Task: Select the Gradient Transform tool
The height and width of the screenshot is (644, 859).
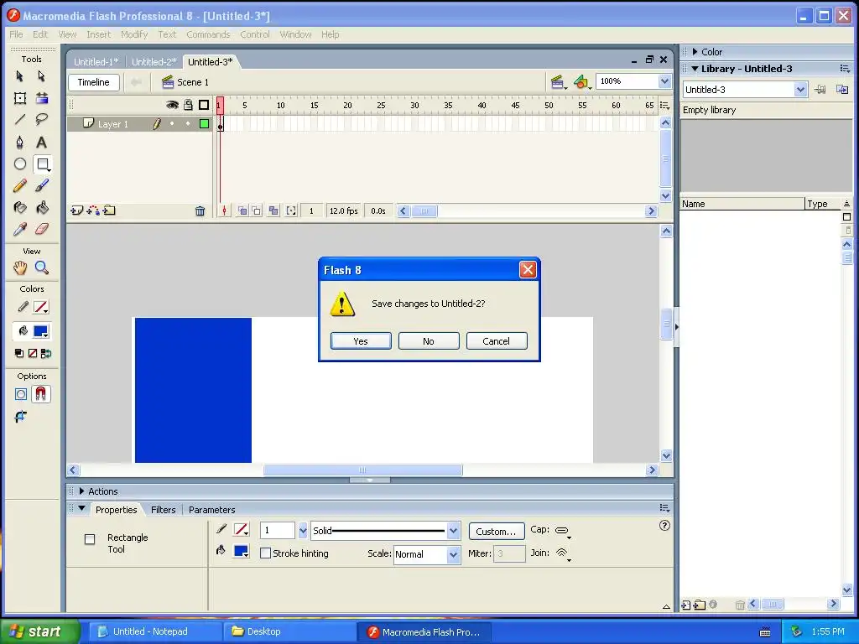Action: coord(42,98)
